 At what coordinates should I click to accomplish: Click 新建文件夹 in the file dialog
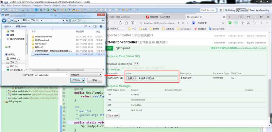(21, 26)
